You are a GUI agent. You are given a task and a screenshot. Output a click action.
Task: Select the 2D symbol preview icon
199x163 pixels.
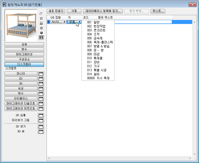point(41,13)
